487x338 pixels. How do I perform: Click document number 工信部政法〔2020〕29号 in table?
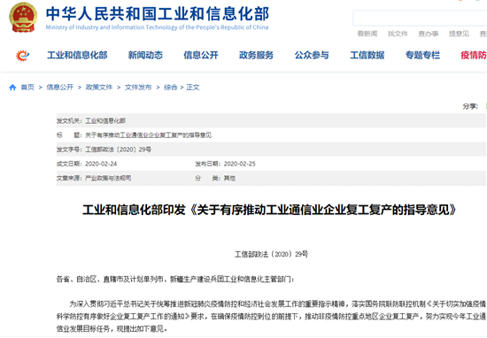119,150
